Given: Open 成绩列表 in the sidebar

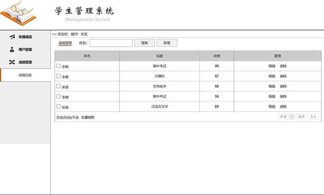Looking at the screenshot, I should coord(25,75).
